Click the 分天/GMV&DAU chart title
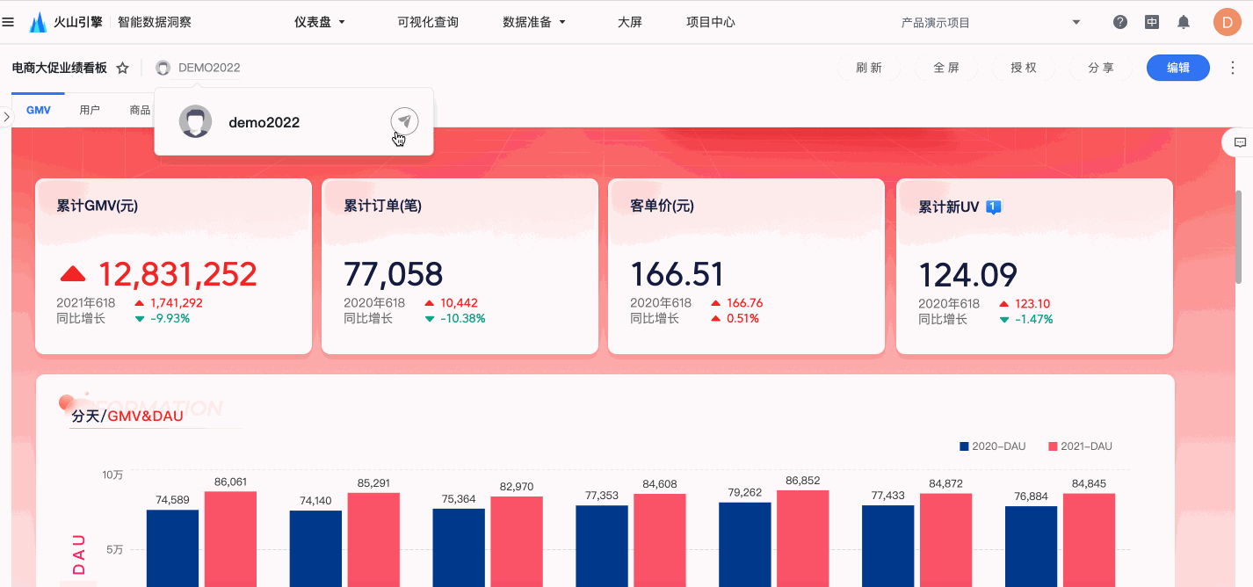The image size is (1253, 587). (x=127, y=416)
